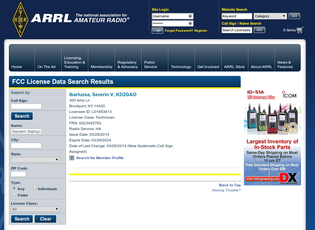Screen dimensions: 315x230
Task: Open the Having Trouble? link
Action: click(x=226, y=190)
